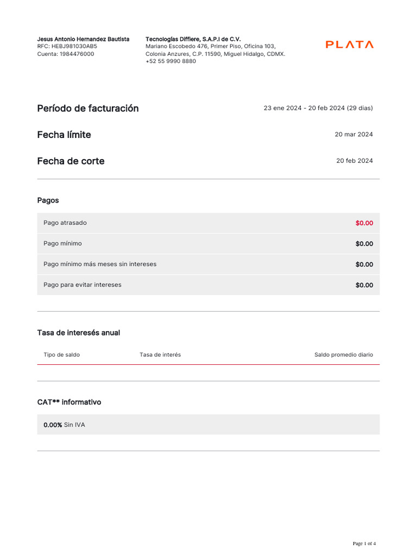
Task: Click the billing period date range
Action: [x=318, y=108]
